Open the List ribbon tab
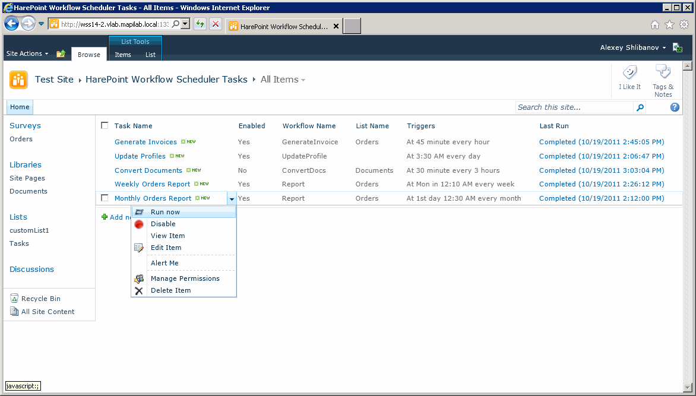 coord(150,55)
